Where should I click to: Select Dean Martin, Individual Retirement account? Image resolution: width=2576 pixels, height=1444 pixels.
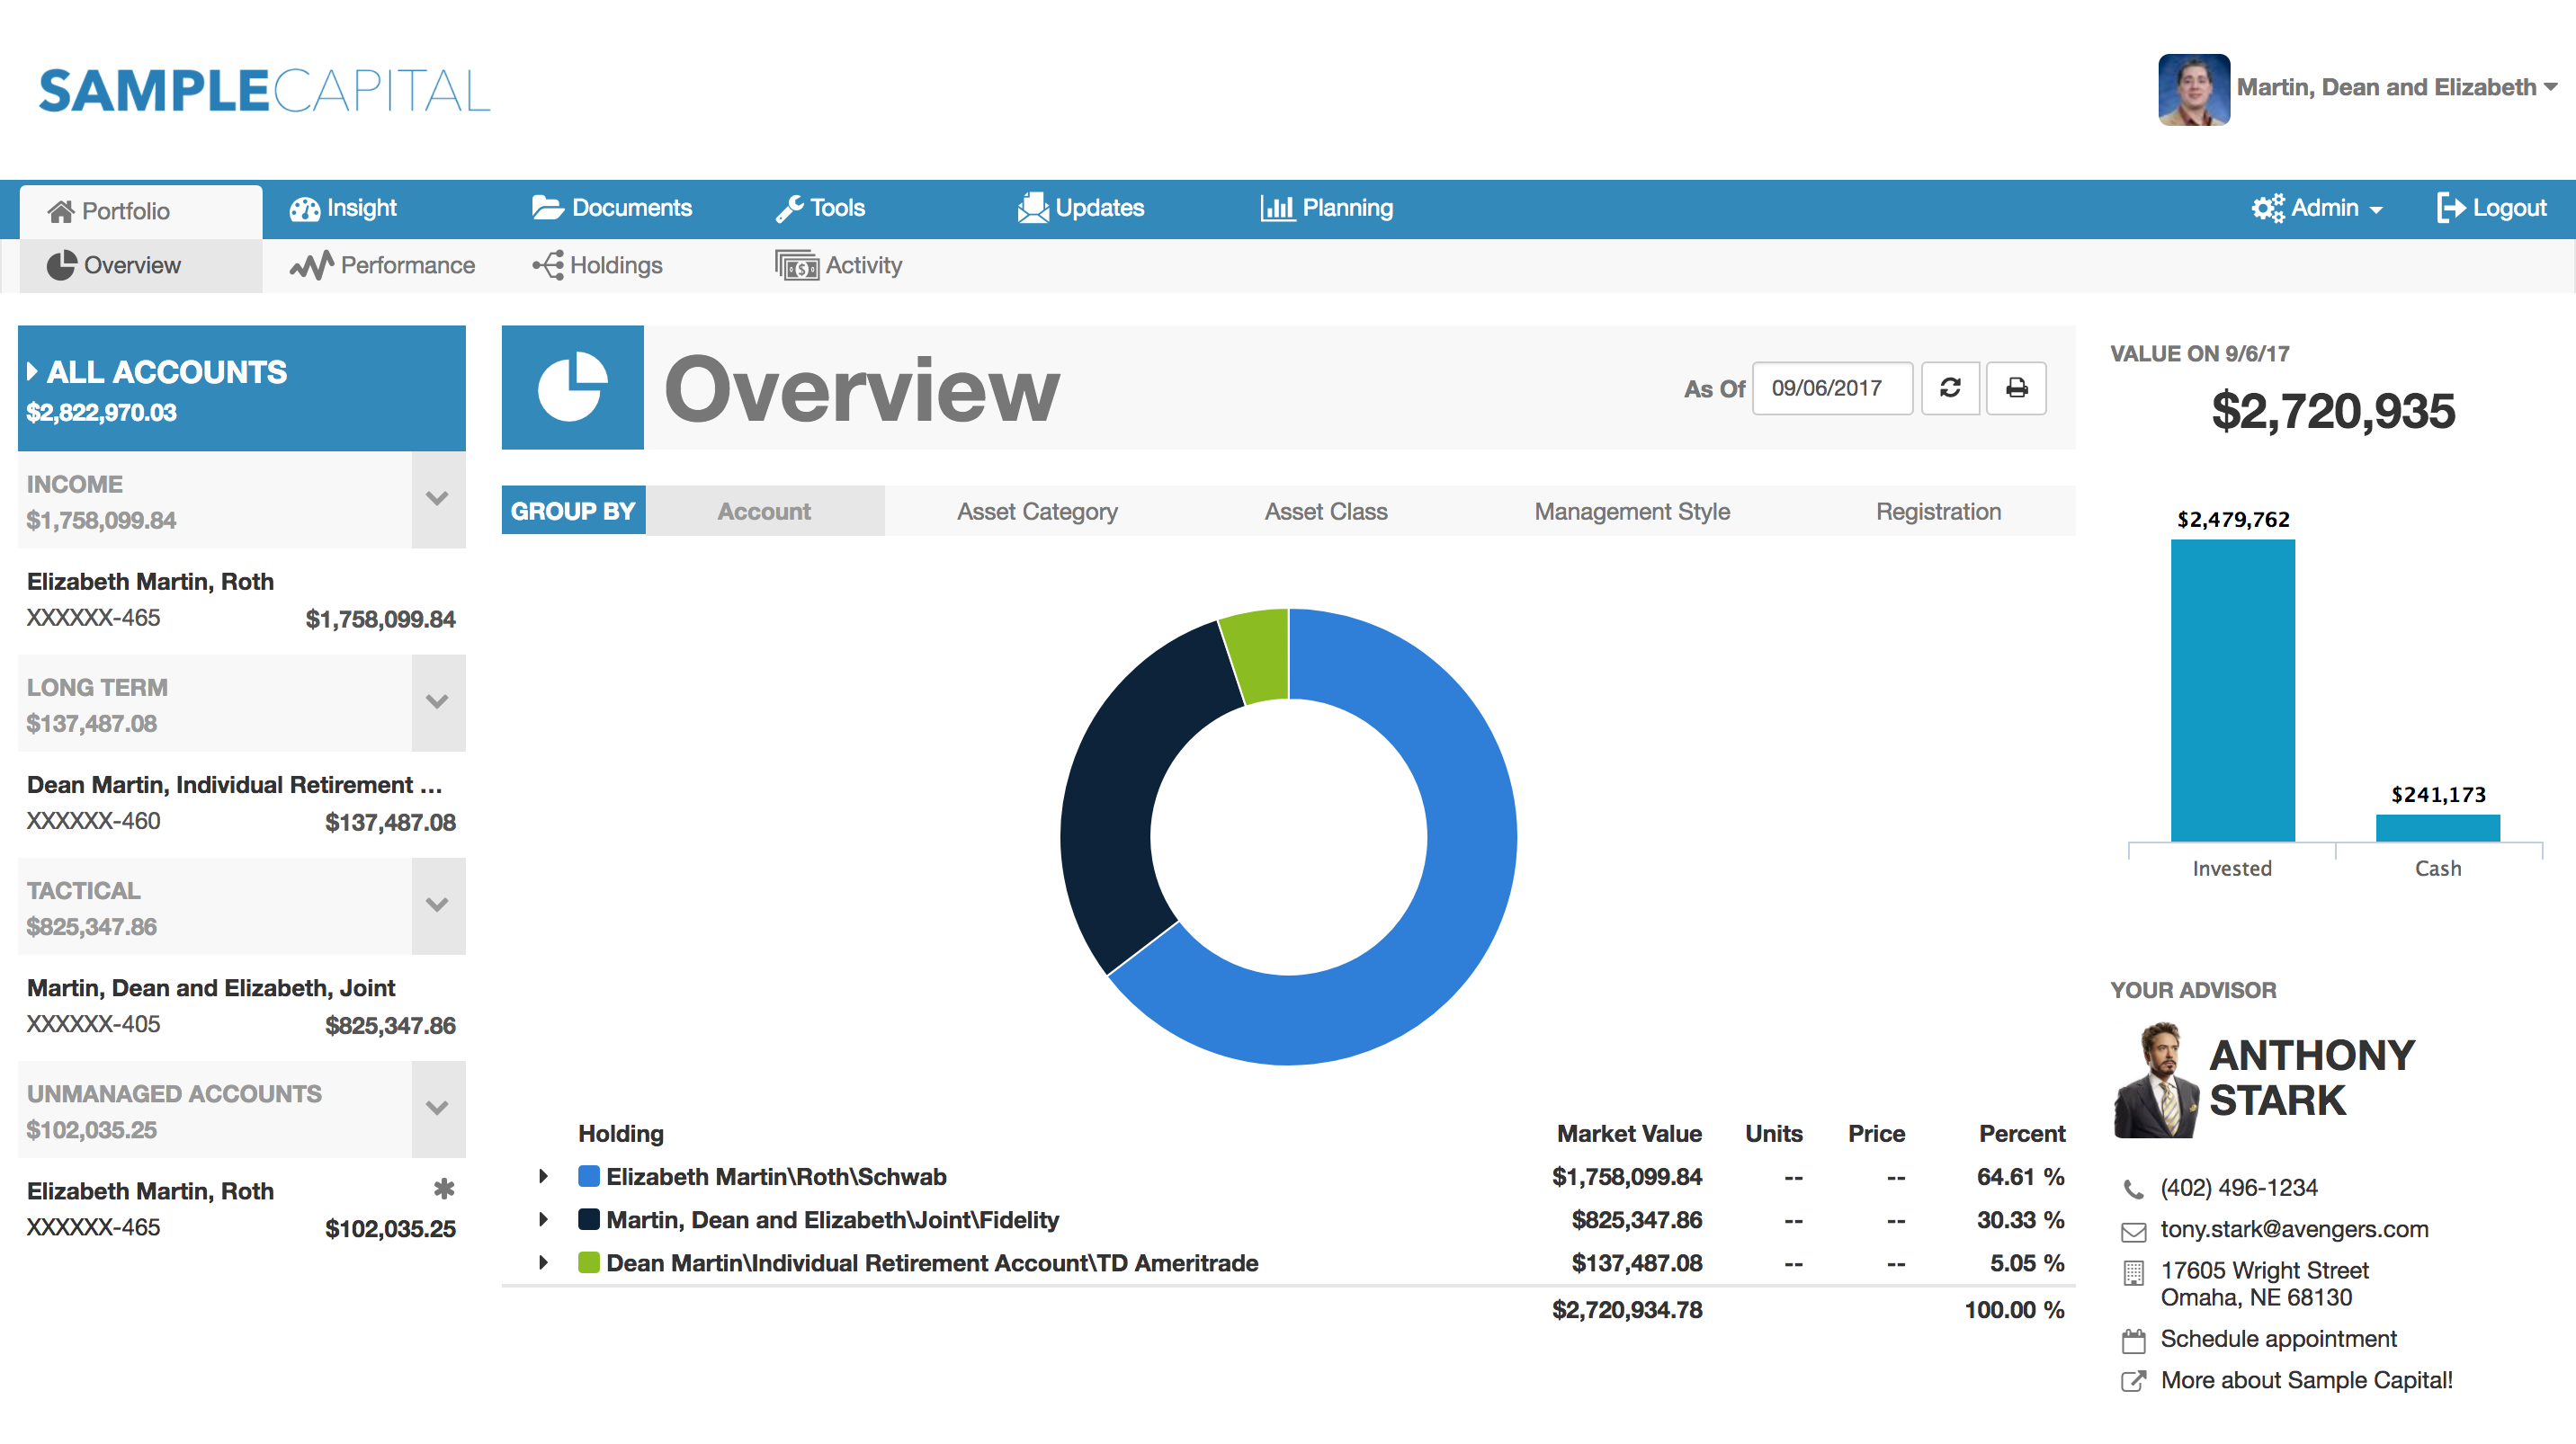241,802
